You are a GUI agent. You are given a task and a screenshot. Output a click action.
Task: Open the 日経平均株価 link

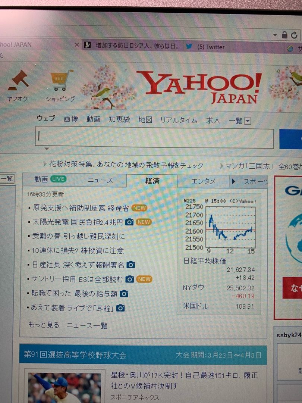tap(205, 261)
